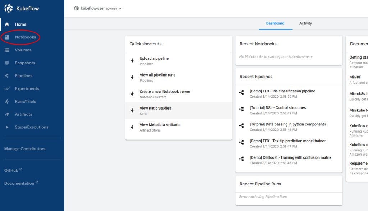This screenshot has height=211, width=368.
Task: Click 'Created 8/14/2020, 2:58:46 PM' timestamp
Action: coord(273,163)
